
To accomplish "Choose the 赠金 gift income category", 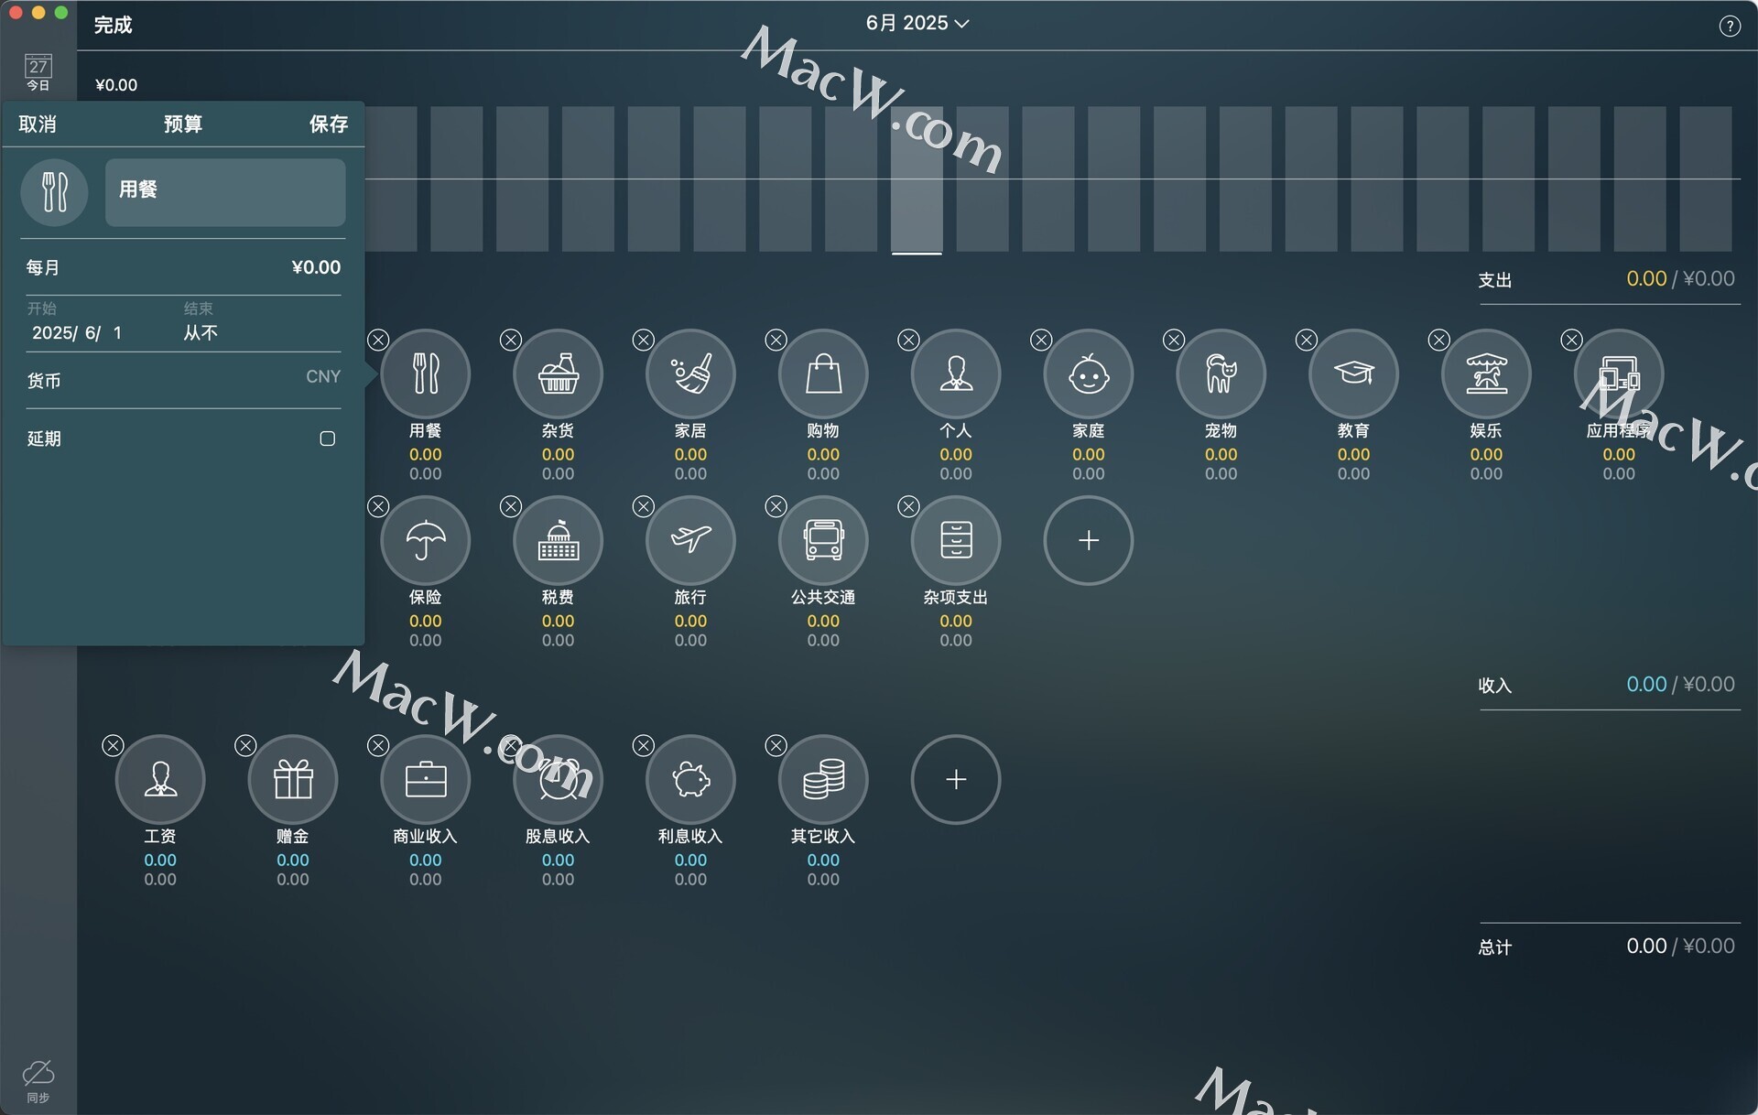I will tap(293, 779).
